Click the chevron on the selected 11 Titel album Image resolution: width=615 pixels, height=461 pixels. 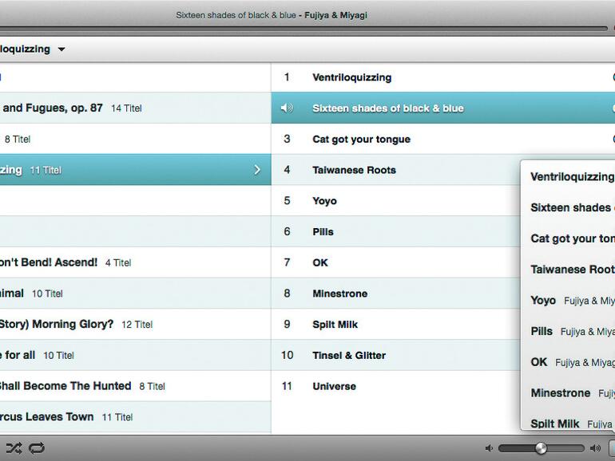pyautogui.click(x=257, y=170)
